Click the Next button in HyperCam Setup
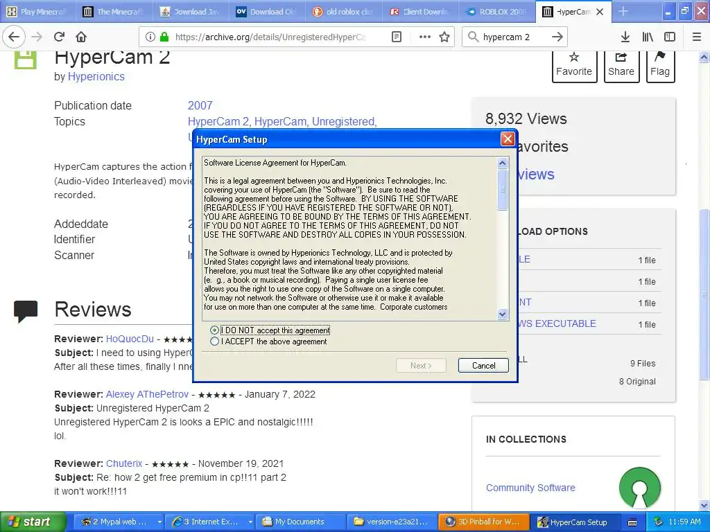Image resolution: width=710 pixels, height=532 pixels. click(x=421, y=366)
